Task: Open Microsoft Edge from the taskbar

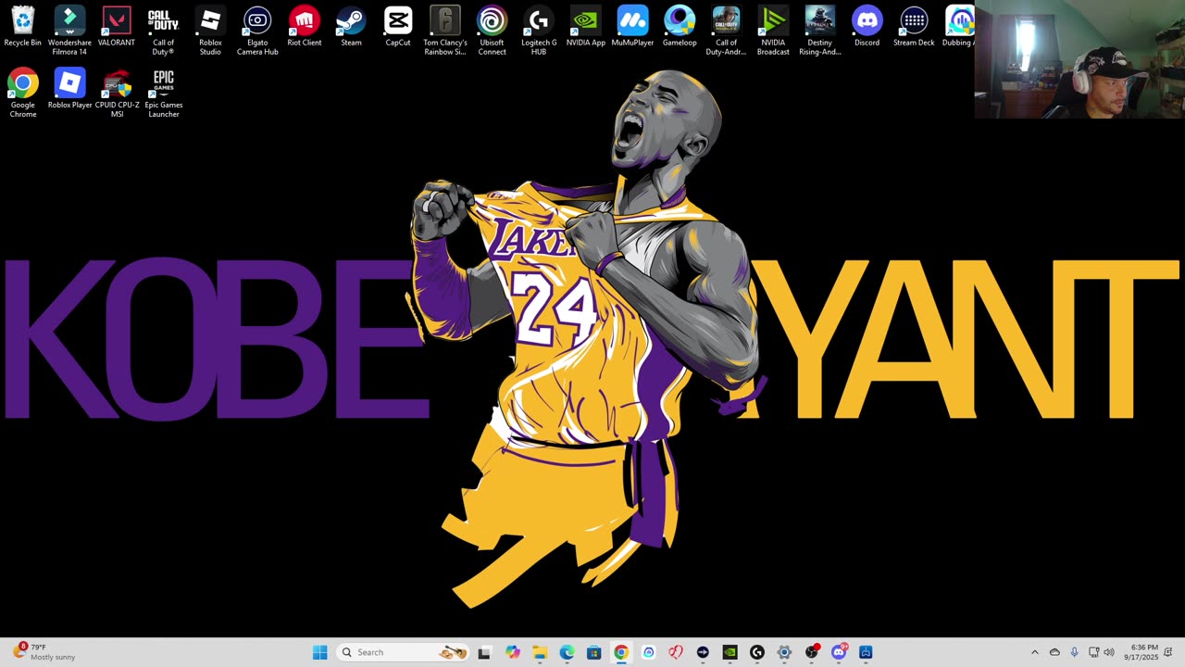Action: [567, 652]
